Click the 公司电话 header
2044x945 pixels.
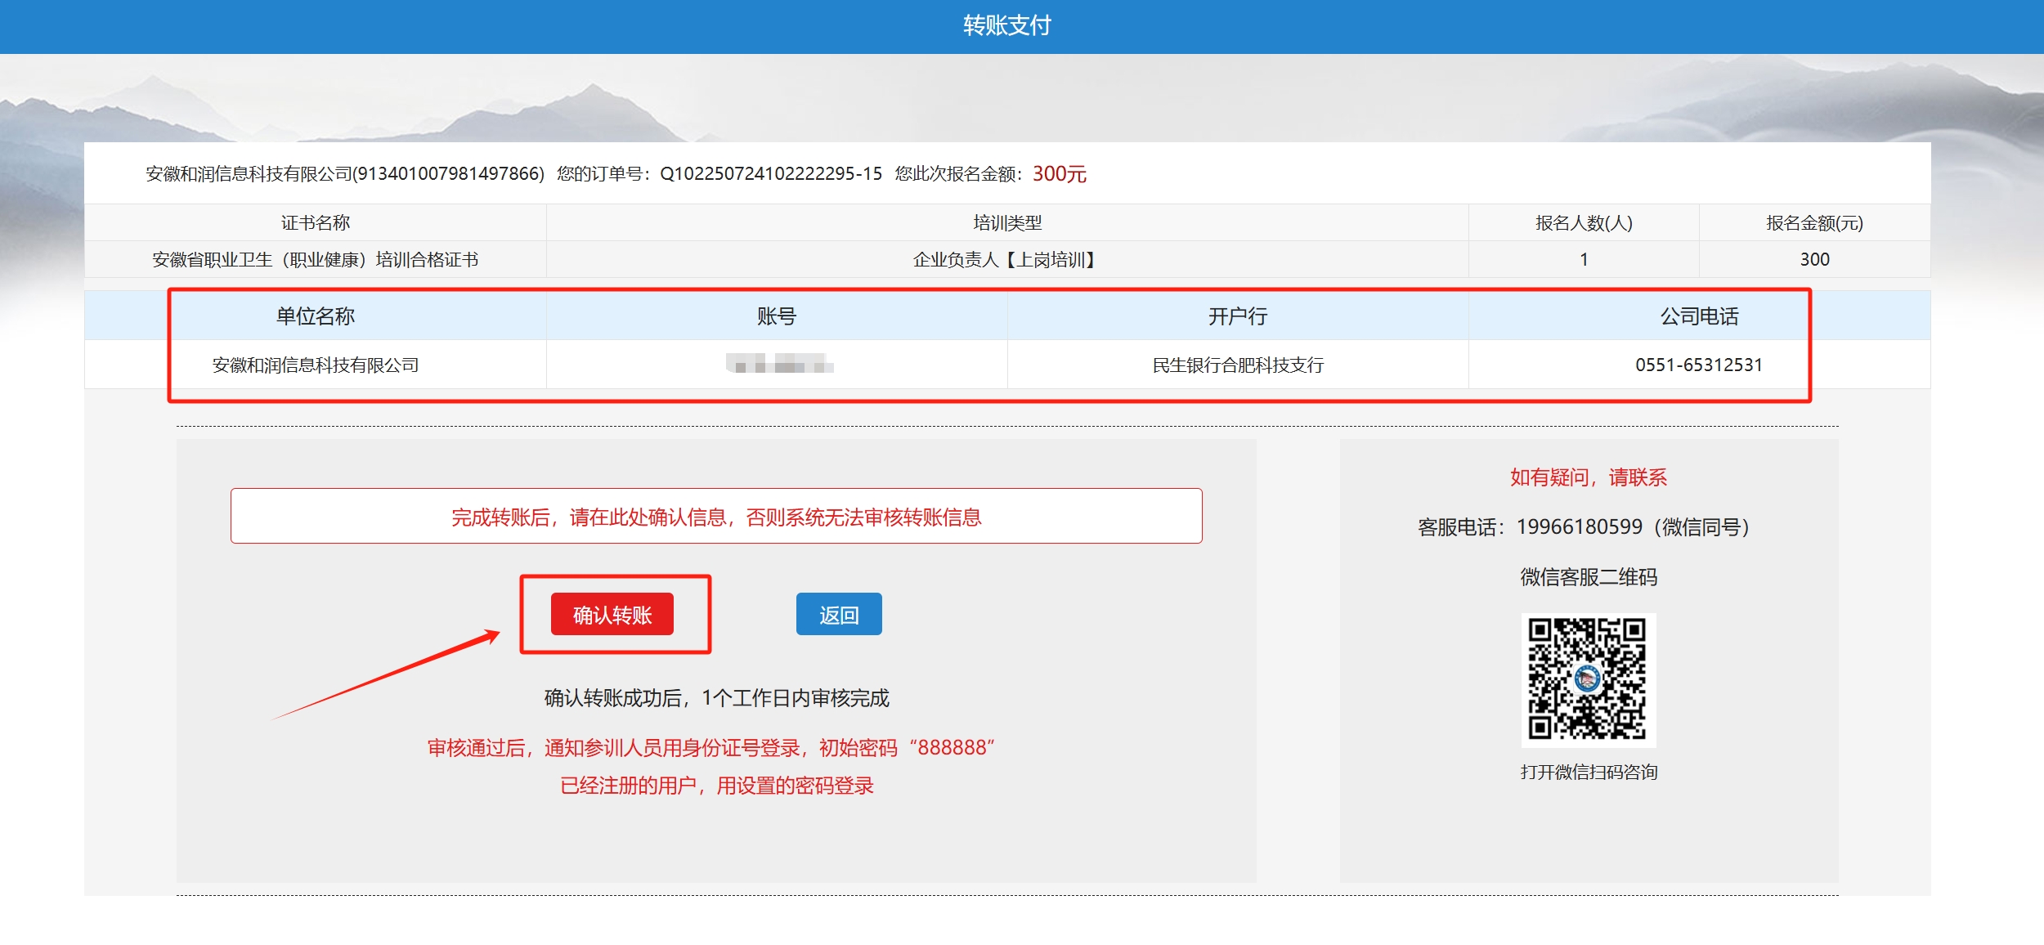(1699, 316)
